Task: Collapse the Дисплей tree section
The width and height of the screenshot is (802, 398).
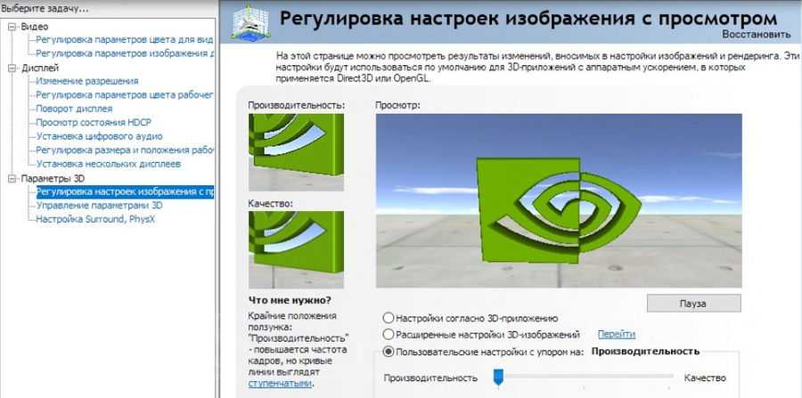Action: point(12,68)
